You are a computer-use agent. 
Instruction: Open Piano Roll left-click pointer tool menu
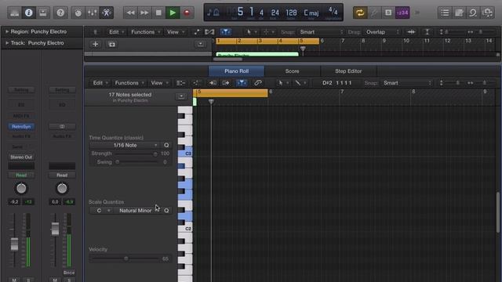283,83
